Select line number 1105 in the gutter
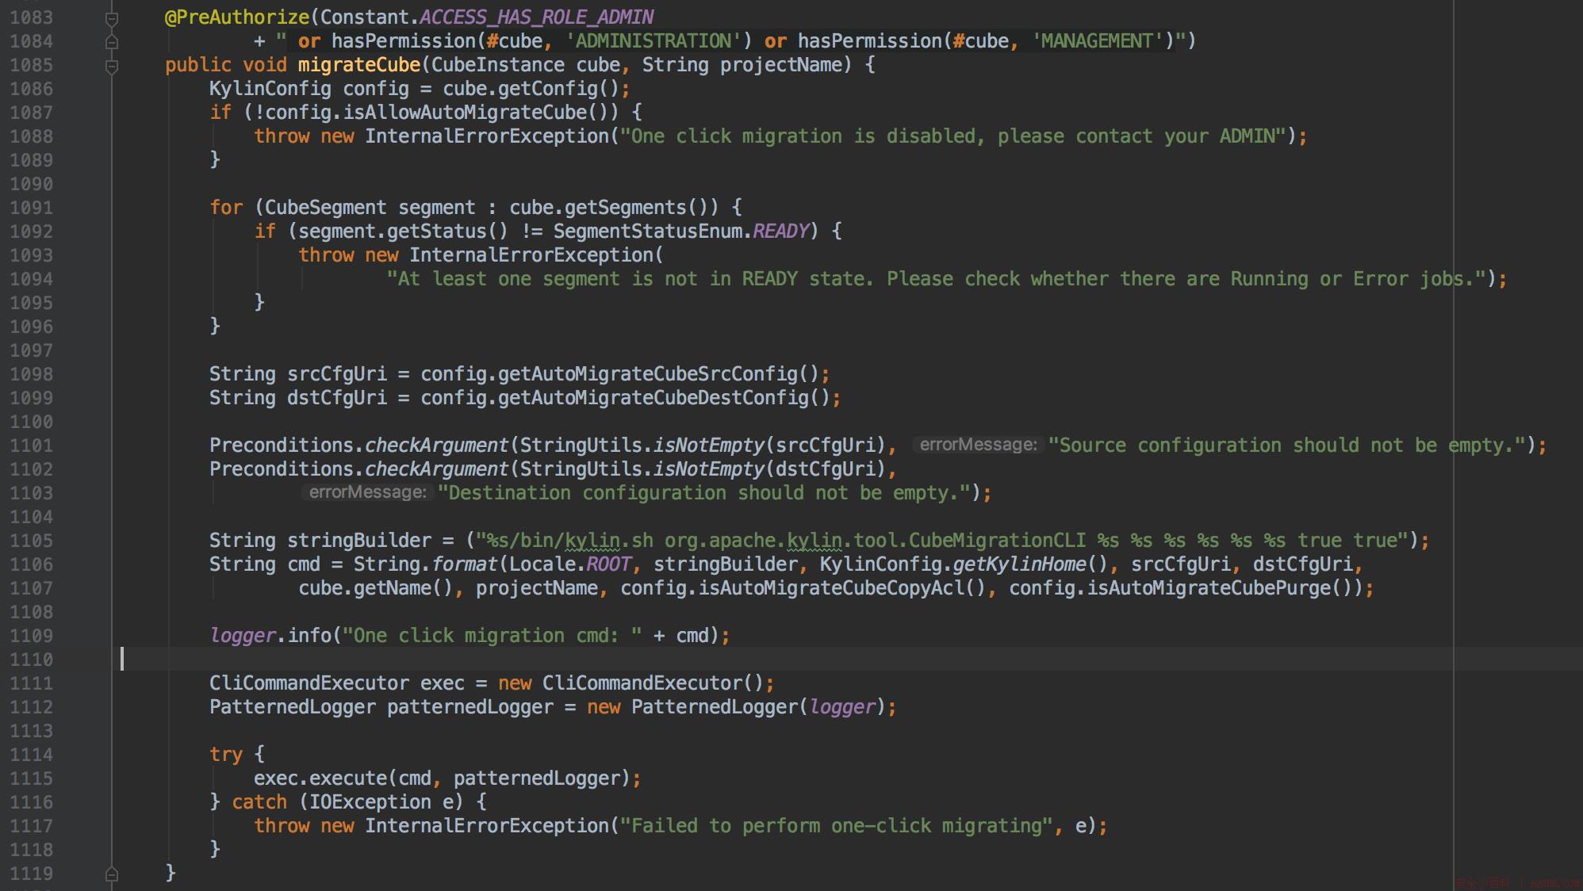The image size is (1583, 891). [31, 541]
